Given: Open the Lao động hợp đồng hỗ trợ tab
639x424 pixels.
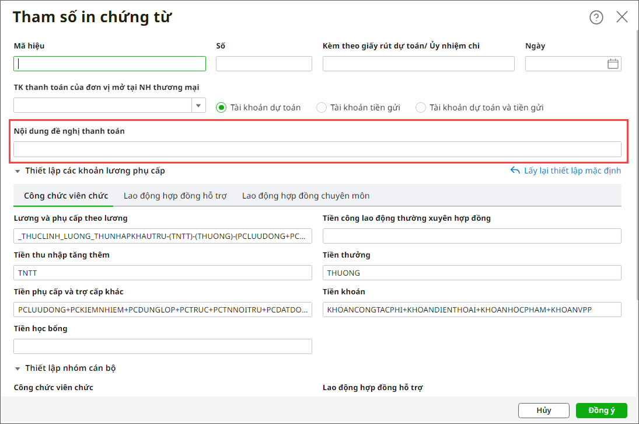Looking at the screenshot, I should (x=175, y=196).
